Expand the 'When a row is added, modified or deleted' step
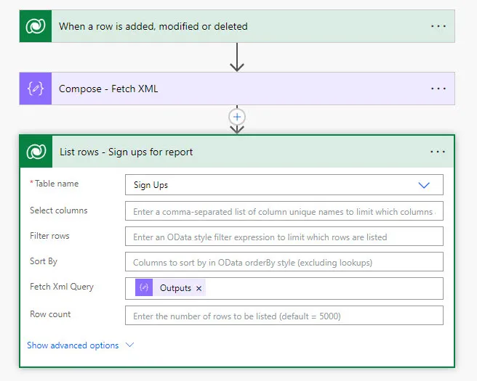Screen dimensions: 477x381 pyautogui.click(x=237, y=26)
